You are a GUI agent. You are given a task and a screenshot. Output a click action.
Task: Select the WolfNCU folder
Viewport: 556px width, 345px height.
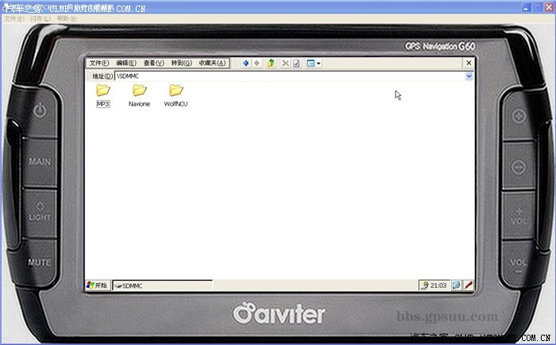pyautogui.click(x=176, y=96)
